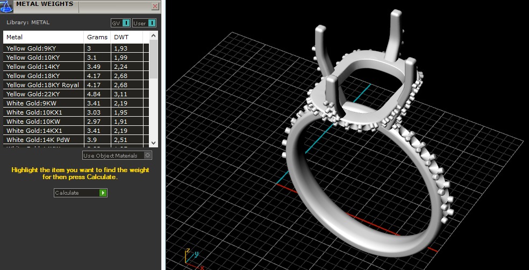The width and height of the screenshot is (529, 270).
Task: Click the 1,93 DWT value for 9KY
Action: coord(121,48)
